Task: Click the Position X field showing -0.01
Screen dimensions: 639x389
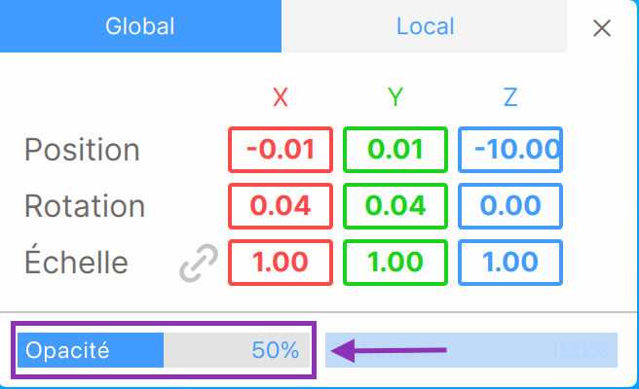Action: point(281,150)
